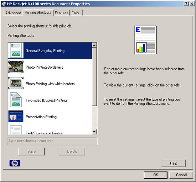Image resolution: width=196 pixels, height=182 pixels.
Task: Click the Presentation Printing slide icon
Action: tap(16, 116)
